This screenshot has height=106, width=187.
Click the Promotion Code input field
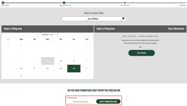(80, 101)
